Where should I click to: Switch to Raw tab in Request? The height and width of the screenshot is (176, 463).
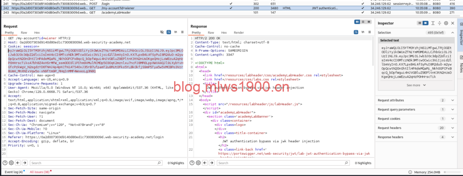click(24, 33)
